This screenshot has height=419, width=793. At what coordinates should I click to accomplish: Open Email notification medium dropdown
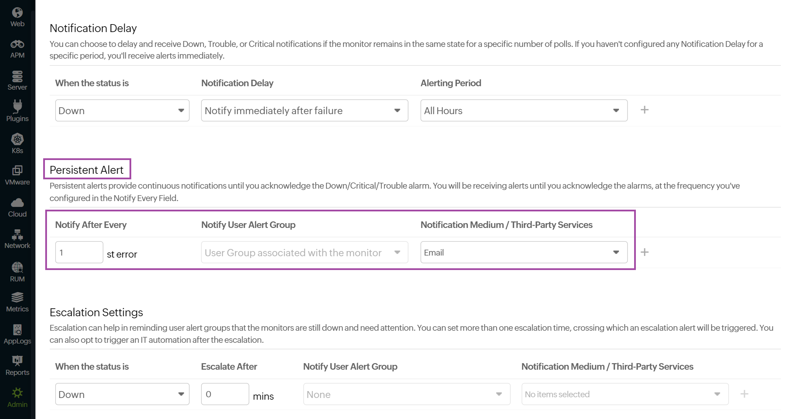pyautogui.click(x=524, y=252)
